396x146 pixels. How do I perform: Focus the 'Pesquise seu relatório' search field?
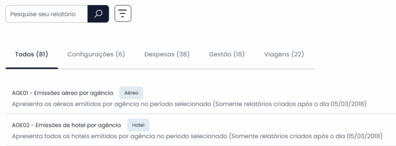(x=47, y=14)
